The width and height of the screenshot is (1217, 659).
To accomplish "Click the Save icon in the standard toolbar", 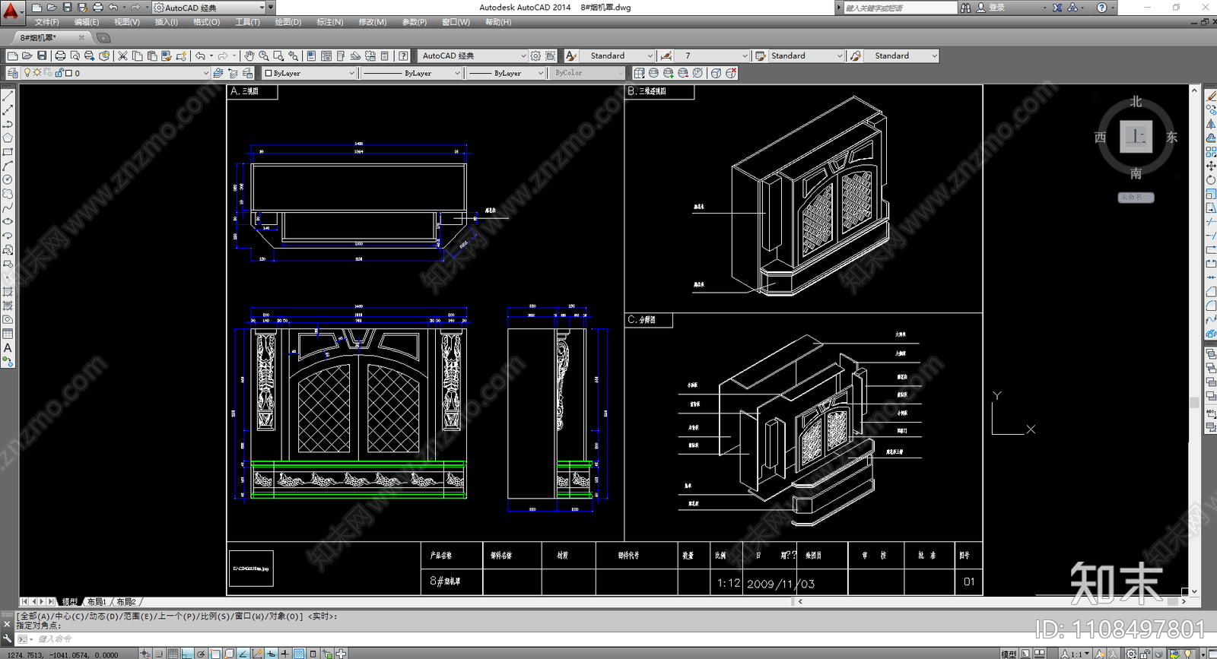I will coord(42,55).
